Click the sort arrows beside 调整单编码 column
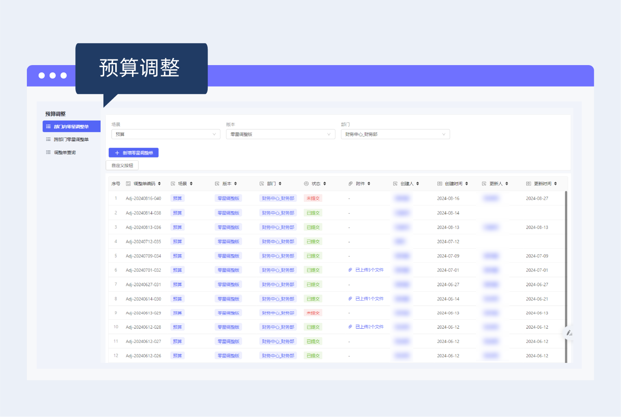 [x=159, y=184]
